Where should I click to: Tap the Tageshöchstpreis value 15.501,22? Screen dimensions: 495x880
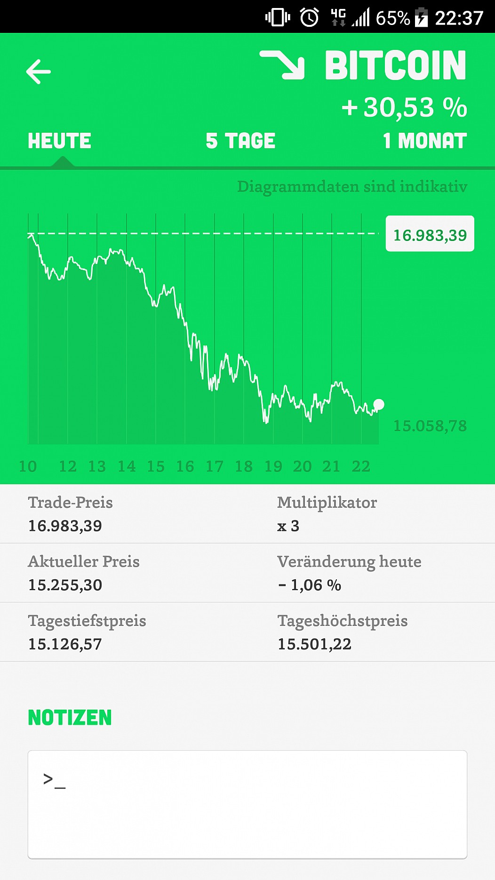[x=314, y=644]
